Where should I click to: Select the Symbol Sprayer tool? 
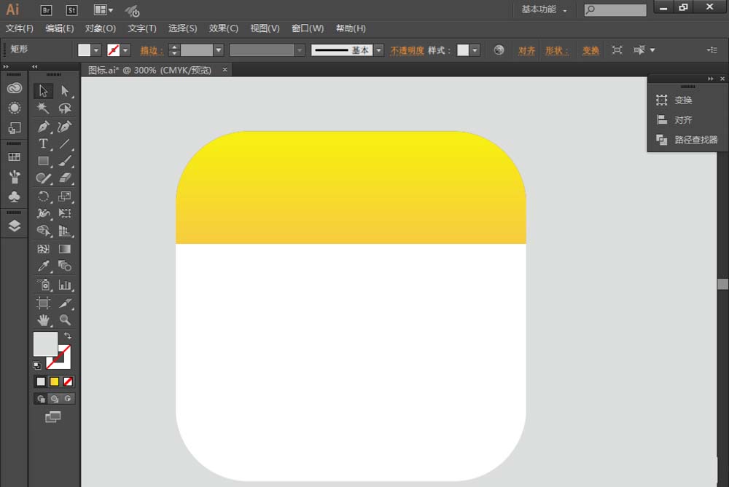43,285
